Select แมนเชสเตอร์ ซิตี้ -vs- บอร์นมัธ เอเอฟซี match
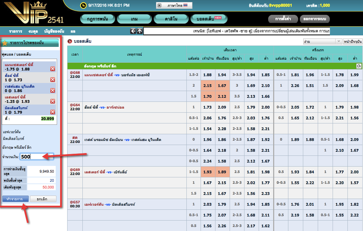 pos(117,75)
